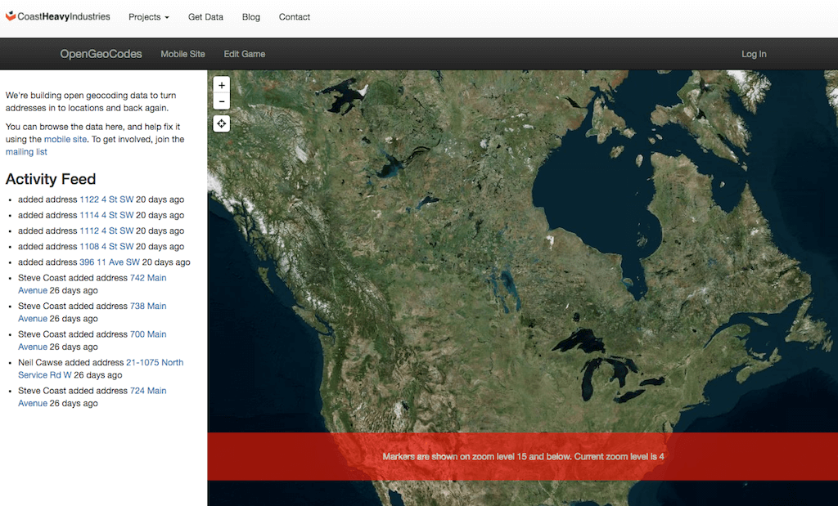This screenshot has height=506, width=838.
Task: Join the mailing list link
Action: coord(26,152)
